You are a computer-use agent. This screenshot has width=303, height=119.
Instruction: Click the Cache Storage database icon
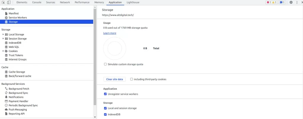pyautogui.click(x=6, y=72)
